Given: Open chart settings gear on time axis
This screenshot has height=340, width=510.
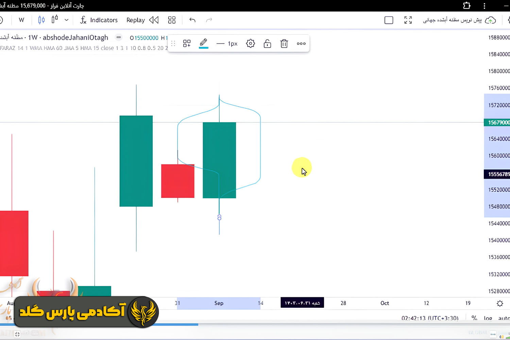Looking at the screenshot, I should click(x=500, y=303).
